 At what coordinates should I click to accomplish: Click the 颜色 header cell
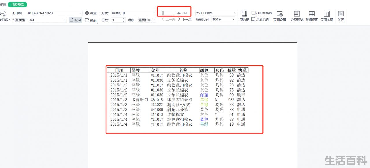(x=207, y=70)
